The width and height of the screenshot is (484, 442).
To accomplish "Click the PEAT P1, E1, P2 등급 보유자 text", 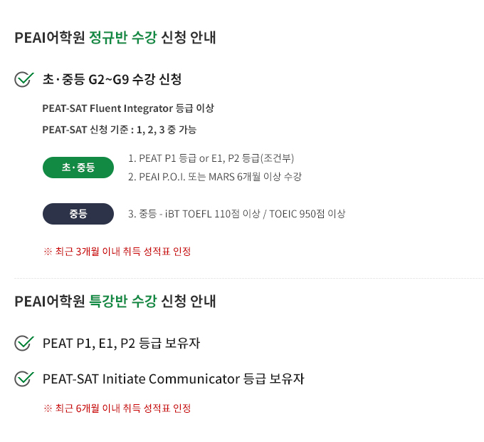I will coord(121,343).
